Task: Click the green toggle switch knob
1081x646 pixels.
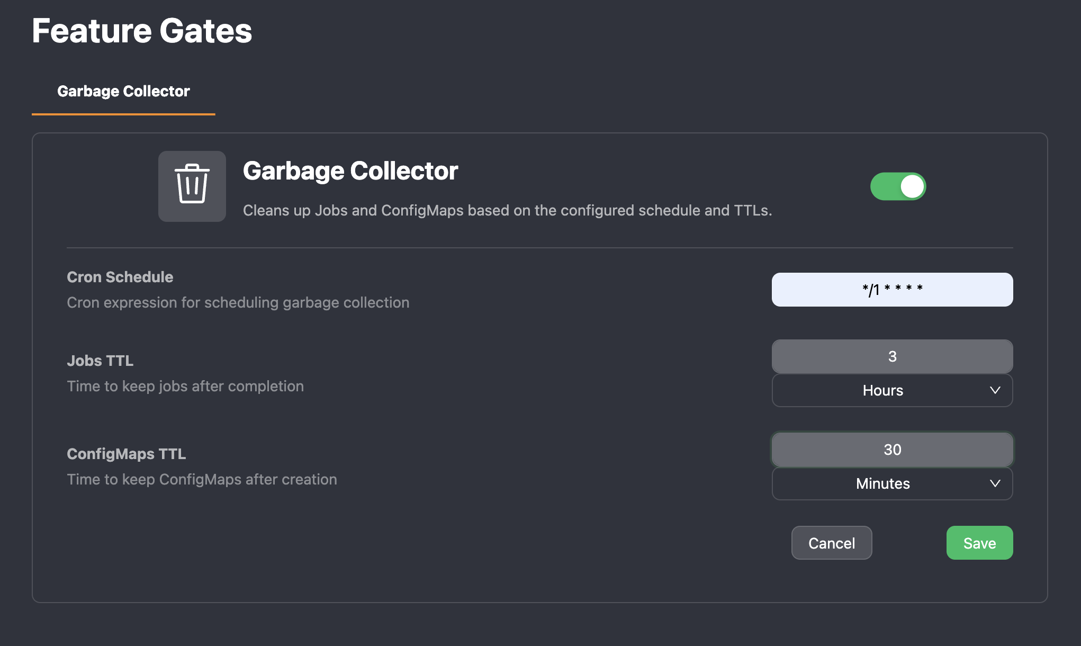Action: point(912,186)
